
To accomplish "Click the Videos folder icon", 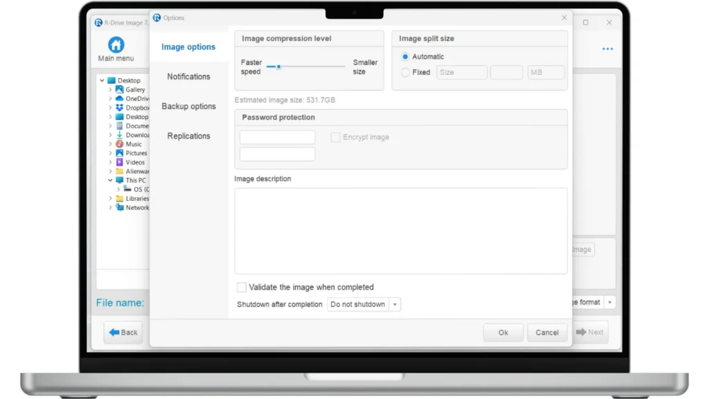I will [120, 162].
